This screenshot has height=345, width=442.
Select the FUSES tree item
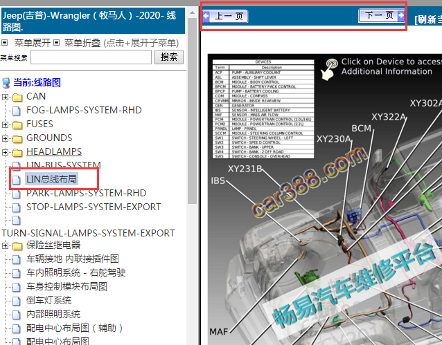tap(39, 124)
